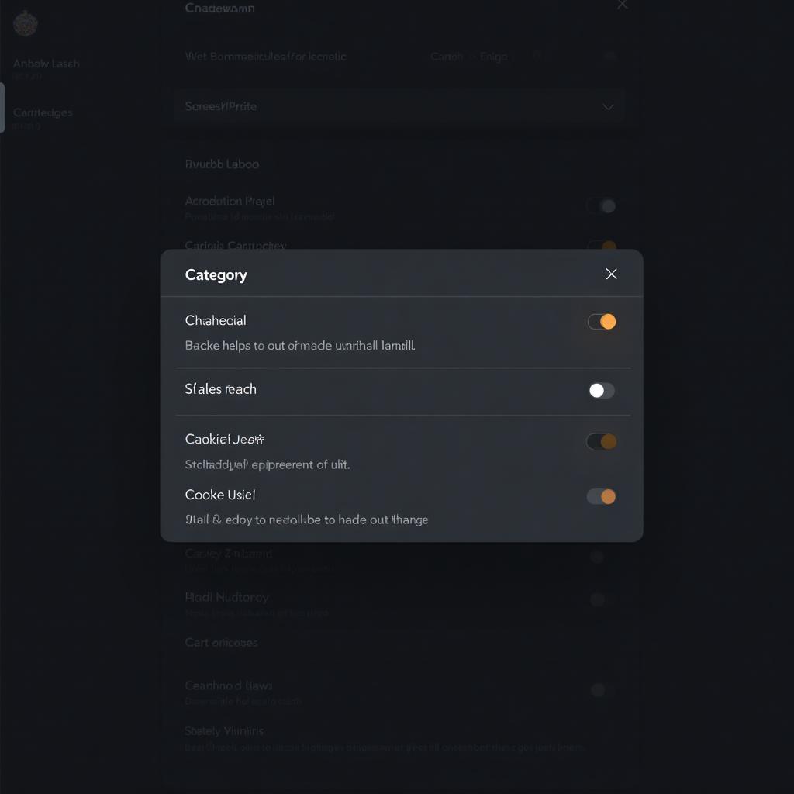The image size is (794, 794).
Task: Disable the Chahecial toggle
Action: tap(600, 321)
